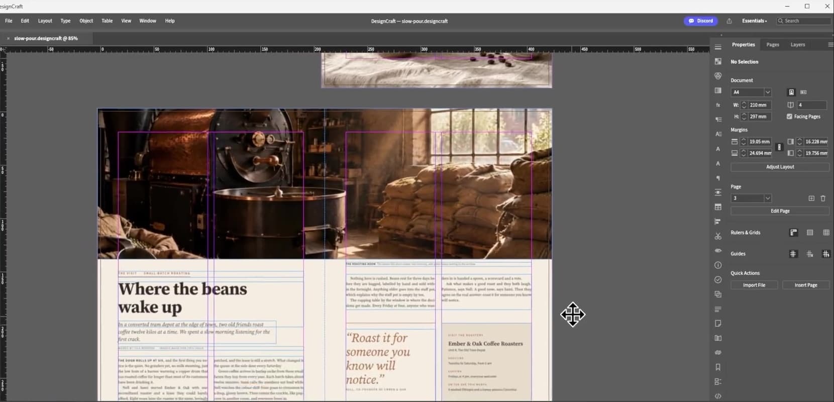834x402 pixels.
Task: Switch to the Layers tab
Action: (x=798, y=45)
